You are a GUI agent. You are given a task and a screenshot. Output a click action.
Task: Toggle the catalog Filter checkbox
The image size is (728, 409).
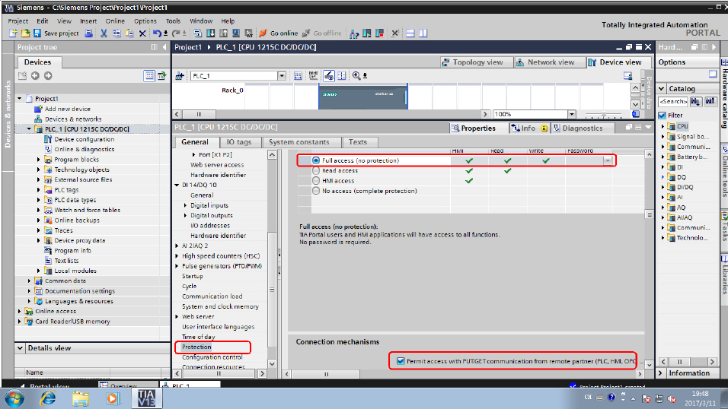pyautogui.click(x=662, y=115)
